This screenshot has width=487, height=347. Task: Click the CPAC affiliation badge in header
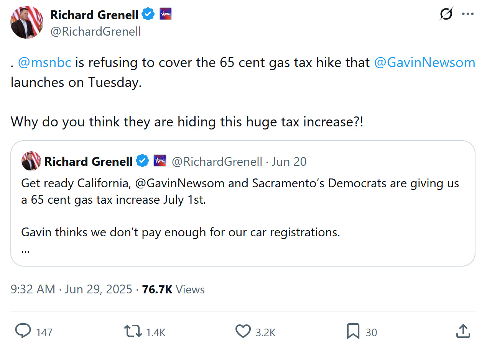166,15
